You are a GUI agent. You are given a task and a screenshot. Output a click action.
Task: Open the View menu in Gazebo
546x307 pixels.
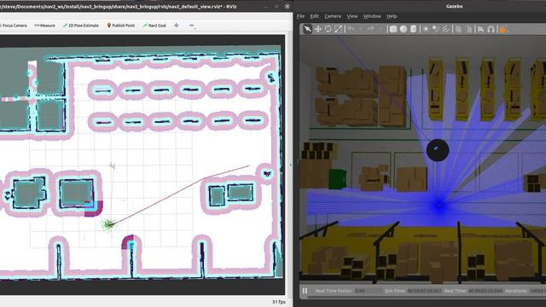coord(352,16)
